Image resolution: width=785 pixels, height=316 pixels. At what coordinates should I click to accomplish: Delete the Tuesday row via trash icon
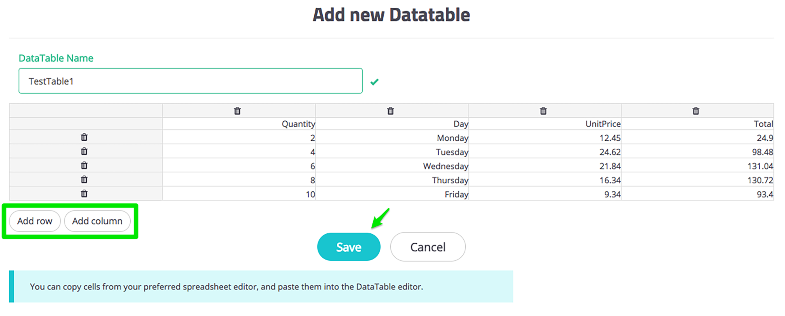[84, 151]
